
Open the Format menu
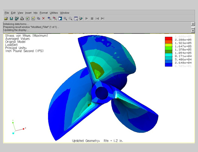[x=43, y=13]
